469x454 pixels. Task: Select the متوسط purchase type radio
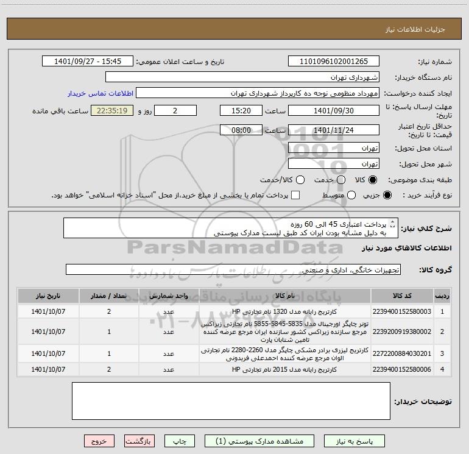(351, 195)
